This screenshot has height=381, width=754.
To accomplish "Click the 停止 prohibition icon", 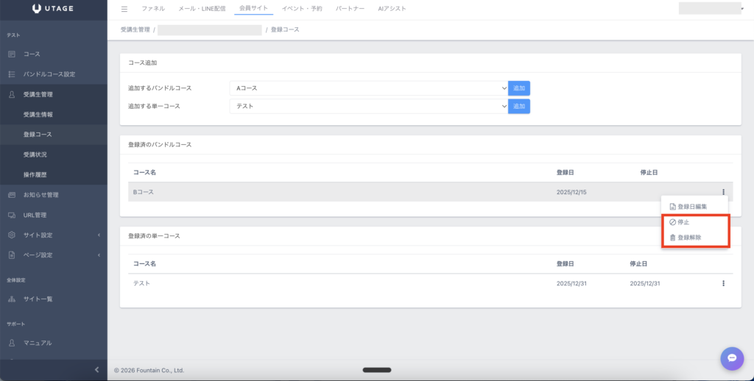I will pos(673,222).
